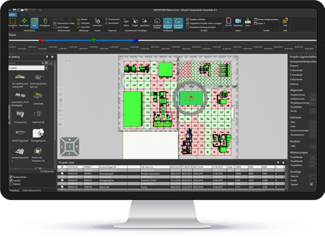
Task: Expand the Zeigen dropdown in Fenster group
Action: pyautogui.click(x=259, y=23)
